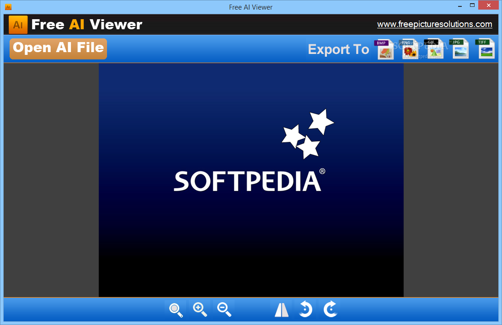Viewport: 502px width, 325px height.
Task: Zoom out with the minus magnifier
Action: (x=224, y=309)
